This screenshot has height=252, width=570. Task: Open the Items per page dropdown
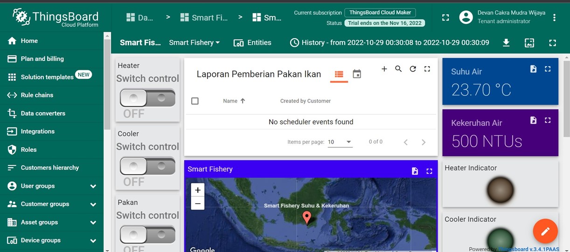click(340, 142)
